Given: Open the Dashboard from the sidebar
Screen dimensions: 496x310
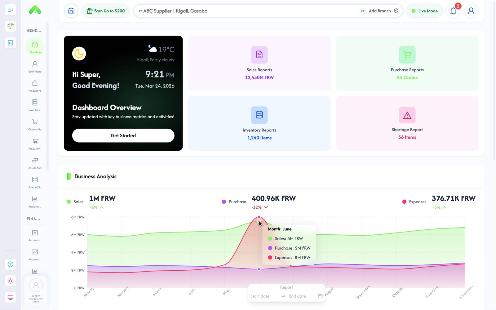Looking at the screenshot, I should [x=35, y=46].
